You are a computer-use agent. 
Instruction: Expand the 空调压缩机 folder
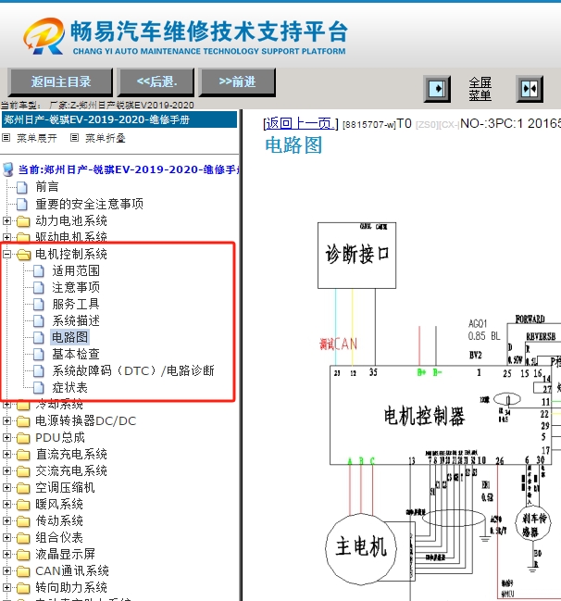tap(6, 487)
